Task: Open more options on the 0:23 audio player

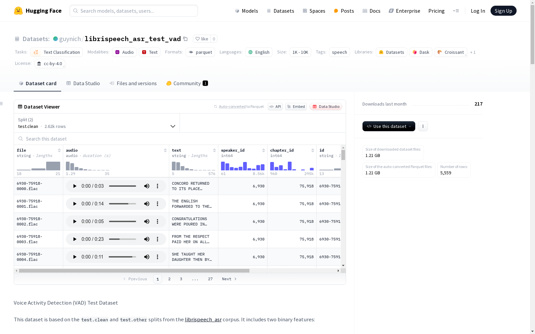Action: pos(157,239)
